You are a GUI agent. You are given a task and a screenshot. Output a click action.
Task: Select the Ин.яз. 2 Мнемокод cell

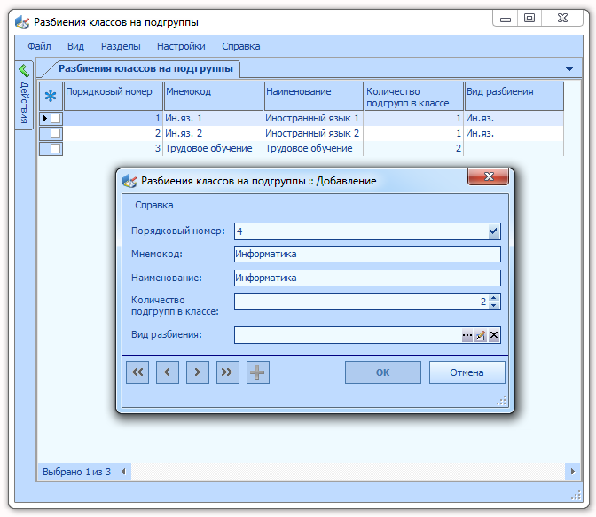coord(213,133)
